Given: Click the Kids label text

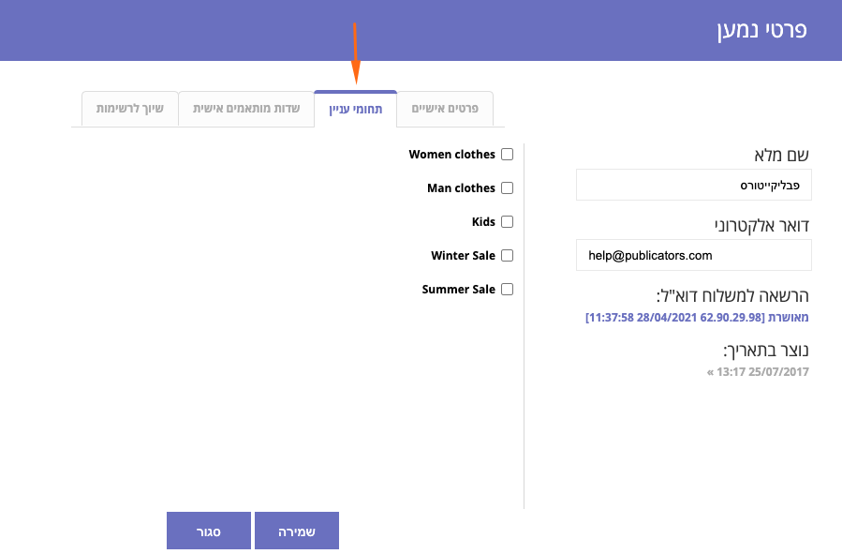Looking at the screenshot, I should click(x=483, y=222).
